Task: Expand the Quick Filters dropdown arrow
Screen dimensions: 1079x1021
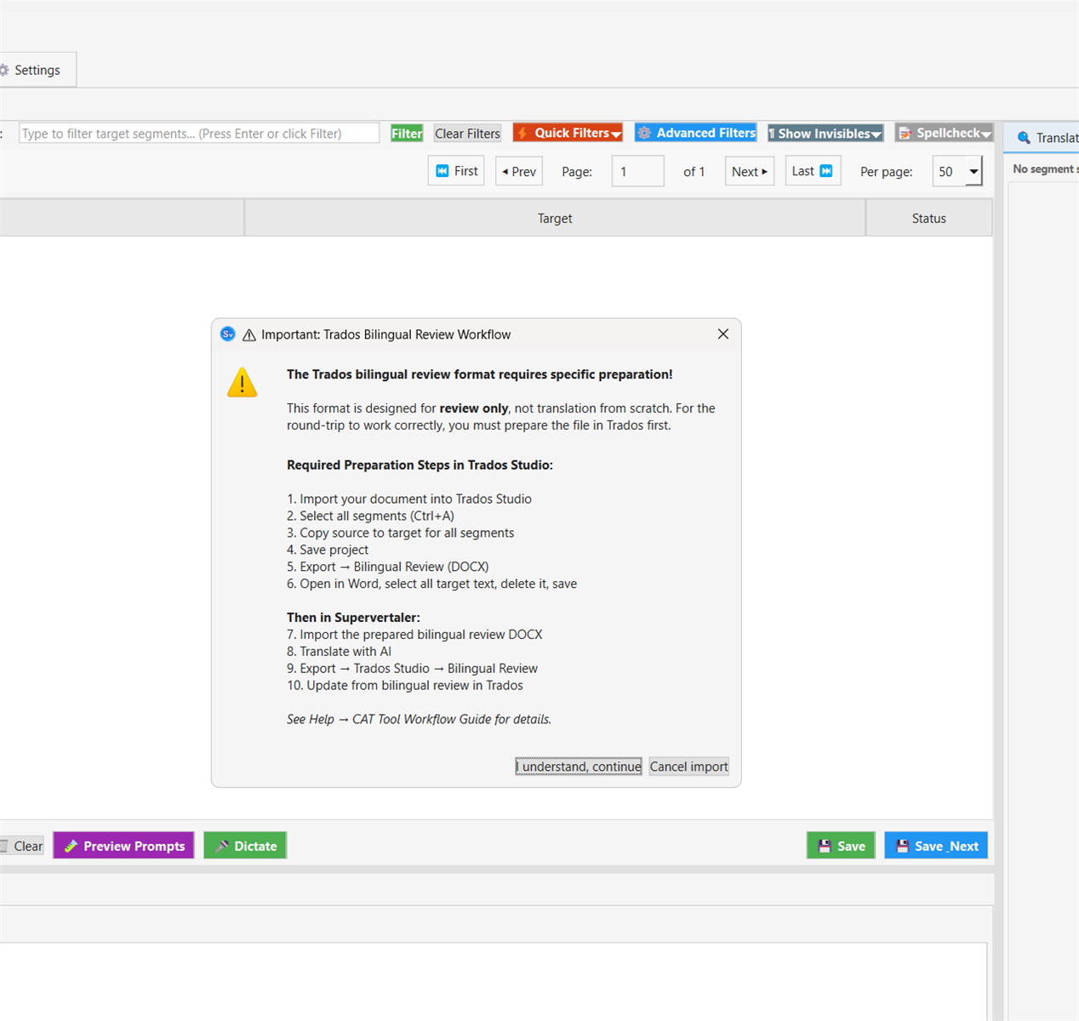Action: [615, 133]
